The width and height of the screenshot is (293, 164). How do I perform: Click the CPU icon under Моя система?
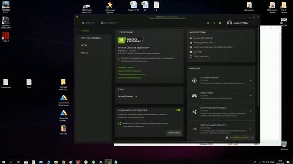(191, 47)
